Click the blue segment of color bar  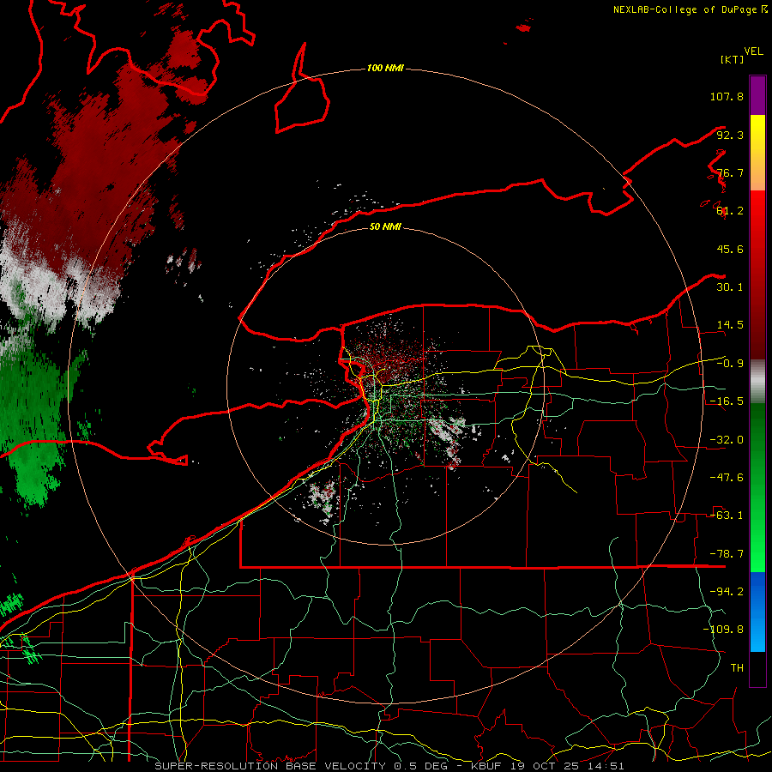[757, 612]
